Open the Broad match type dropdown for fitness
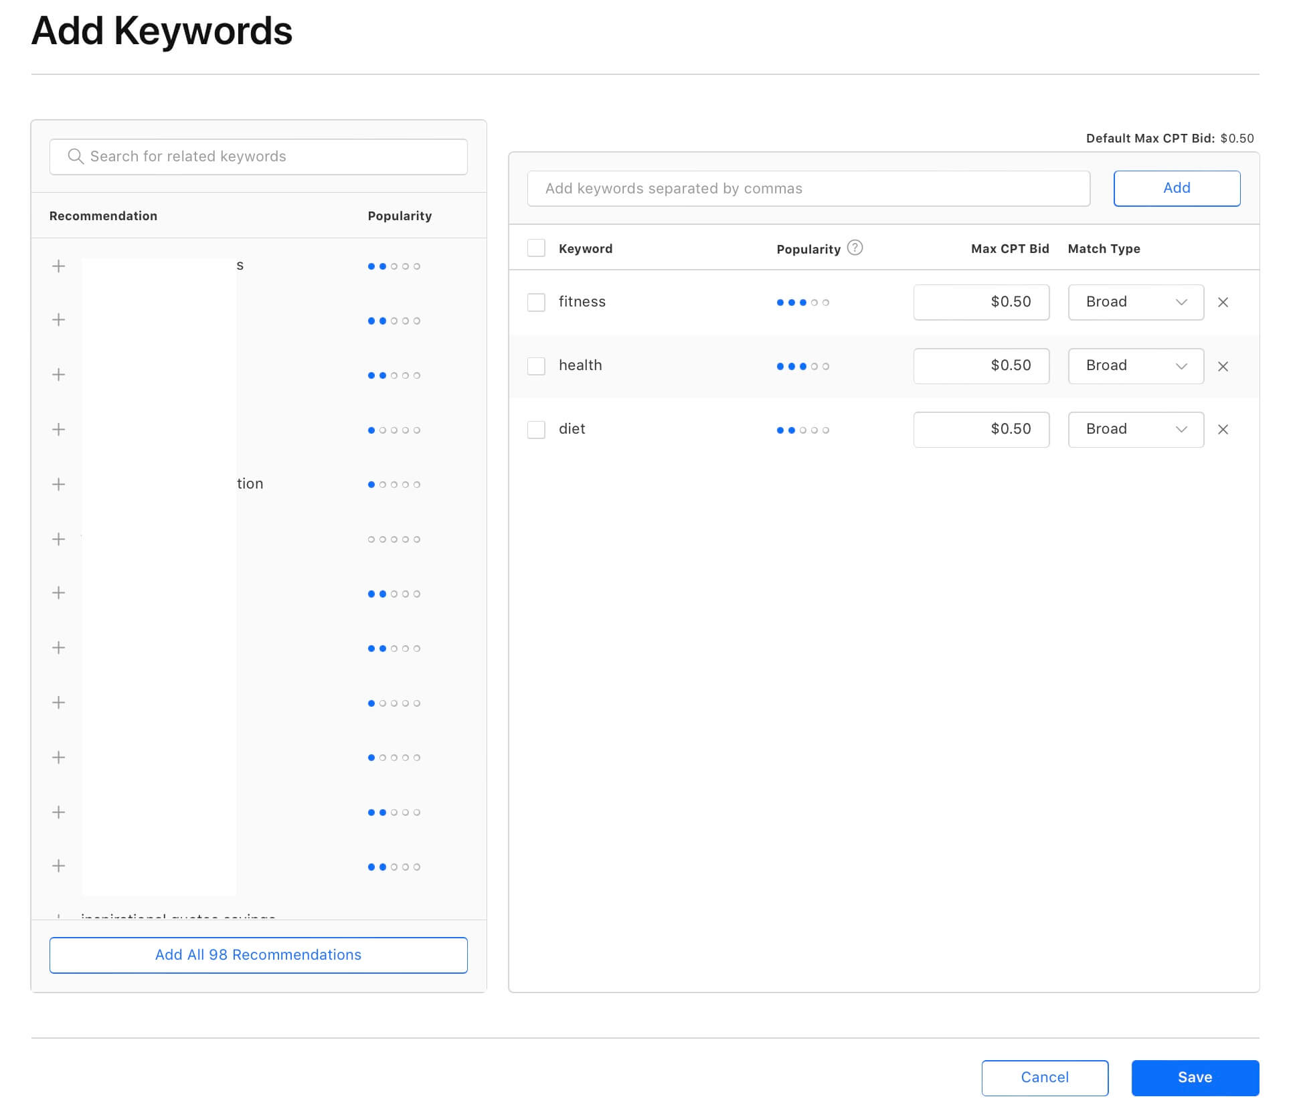1293x1115 pixels. (x=1135, y=302)
